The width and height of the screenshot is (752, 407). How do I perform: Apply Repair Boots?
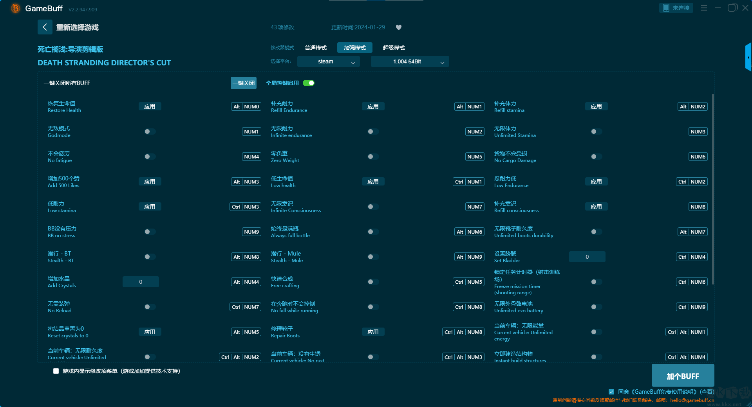coord(373,332)
